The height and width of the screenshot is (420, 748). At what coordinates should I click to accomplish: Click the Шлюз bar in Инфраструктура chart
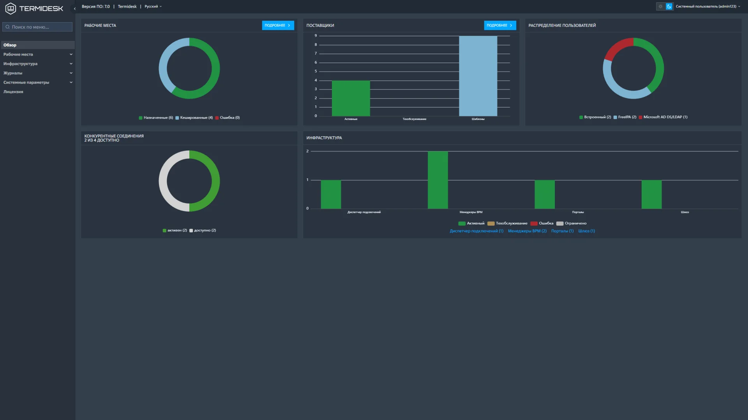point(651,194)
